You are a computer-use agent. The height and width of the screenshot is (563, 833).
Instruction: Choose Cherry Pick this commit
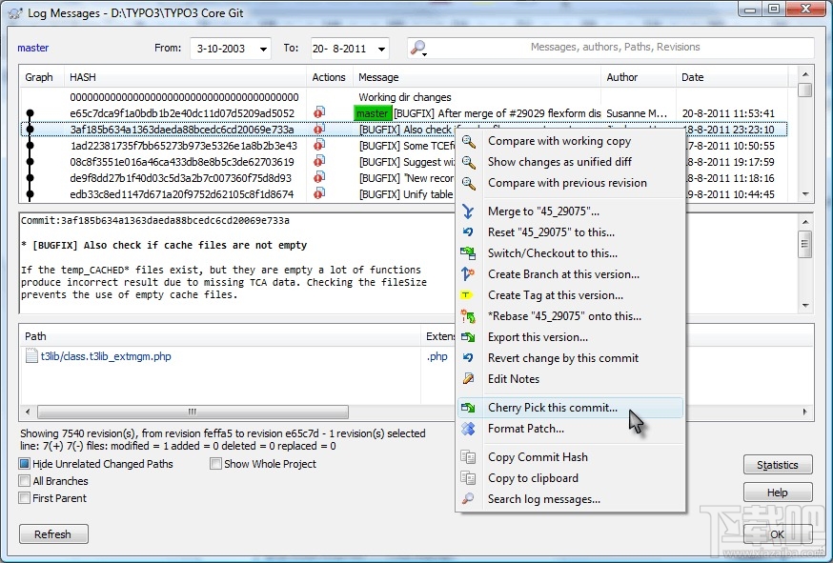[x=553, y=408]
